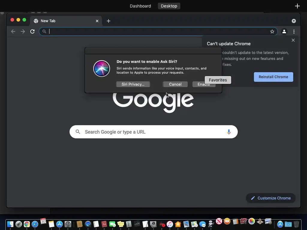Click the Siri orb icon in the dialog
307x230 pixels.
coord(102,69)
